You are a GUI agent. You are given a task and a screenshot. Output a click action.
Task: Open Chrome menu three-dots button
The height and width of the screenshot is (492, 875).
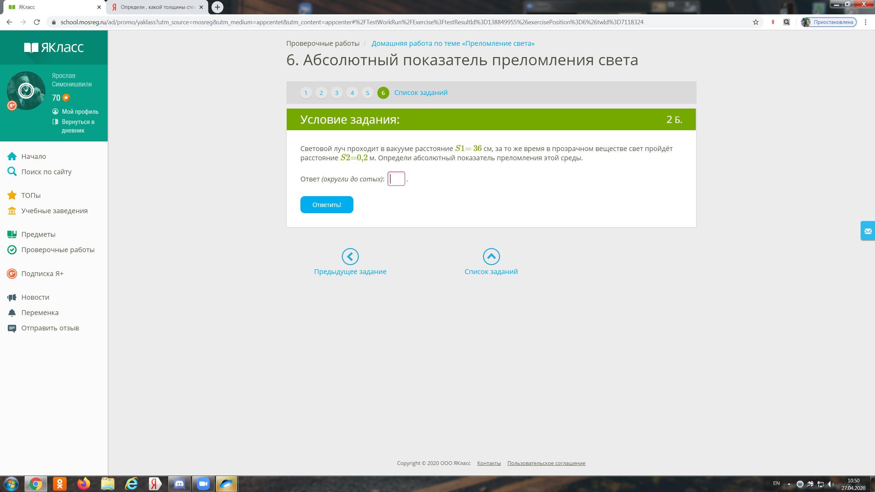pos(866,22)
